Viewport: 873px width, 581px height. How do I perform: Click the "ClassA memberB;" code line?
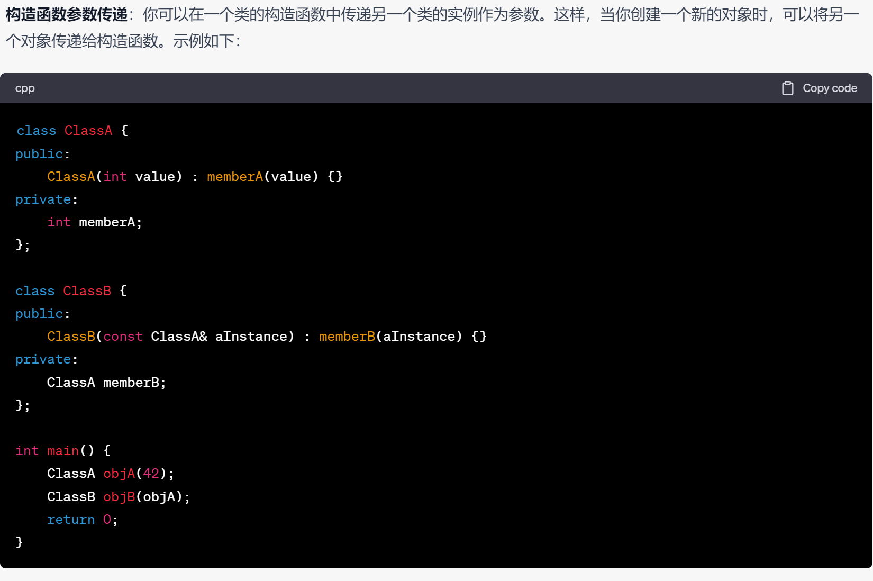106,383
